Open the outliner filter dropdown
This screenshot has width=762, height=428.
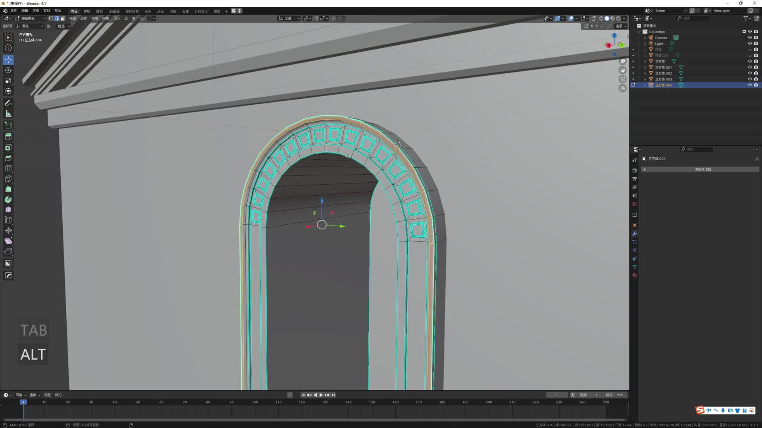(x=747, y=18)
